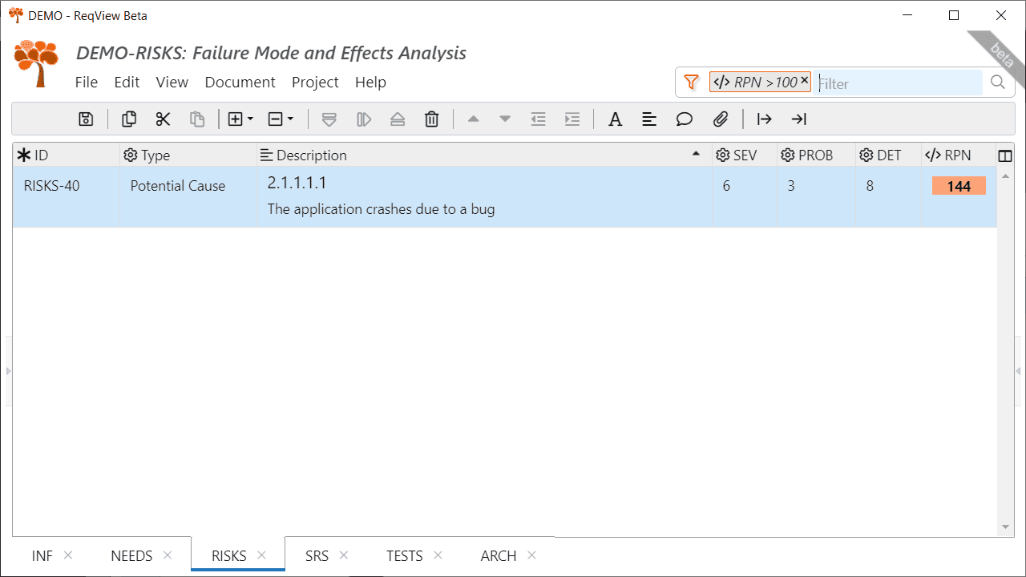Click the Move down triangle icon
The width and height of the screenshot is (1026, 577).
[x=505, y=119]
